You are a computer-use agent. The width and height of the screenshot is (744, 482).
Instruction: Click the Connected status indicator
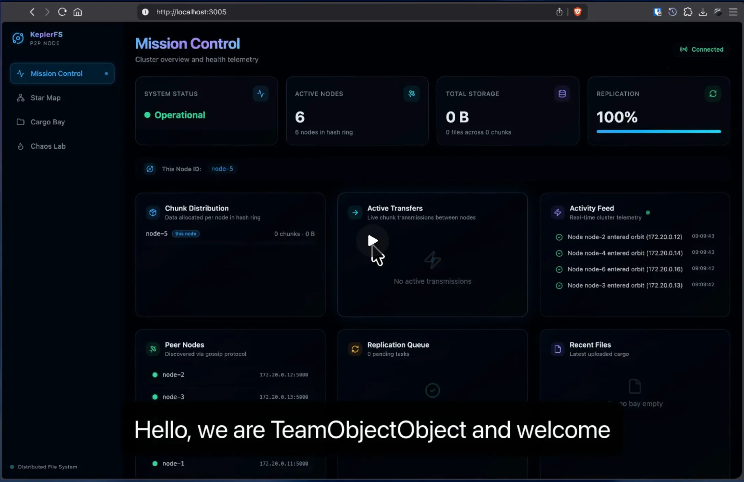pyautogui.click(x=702, y=49)
